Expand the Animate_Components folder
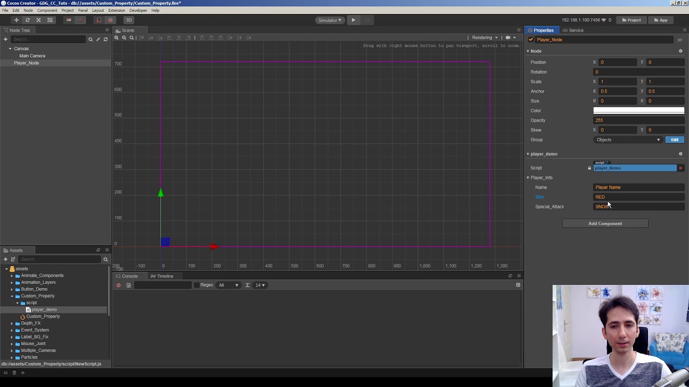689x387 pixels. pyautogui.click(x=12, y=276)
